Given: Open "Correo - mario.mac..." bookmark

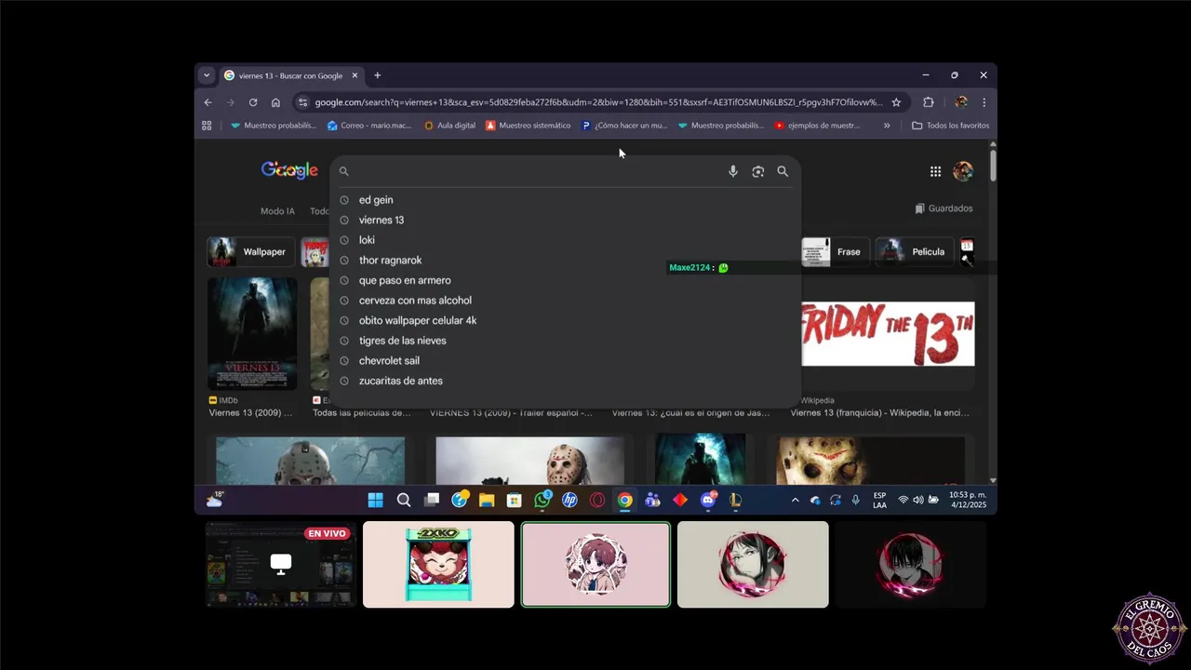Looking at the screenshot, I should pyautogui.click(x=370, y=126).
